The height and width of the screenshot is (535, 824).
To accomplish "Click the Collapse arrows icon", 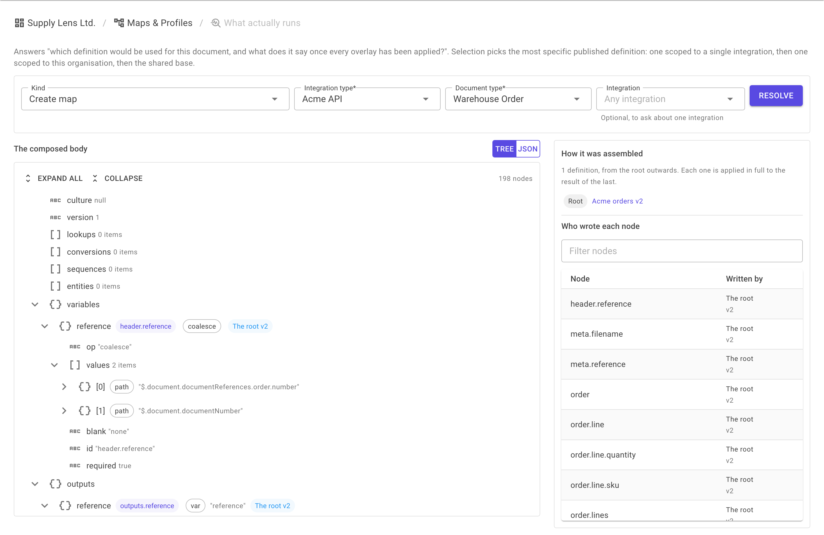I will point(95,178).
